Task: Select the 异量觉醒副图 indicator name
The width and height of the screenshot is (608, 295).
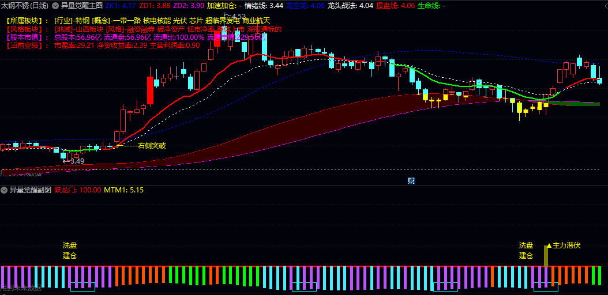Action: 30,190
